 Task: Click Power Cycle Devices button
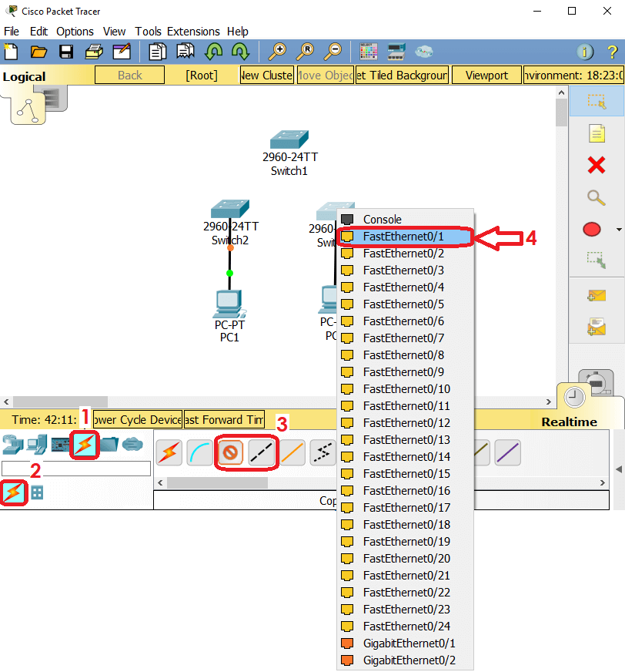pyautogui.click(x=138, y=419)
